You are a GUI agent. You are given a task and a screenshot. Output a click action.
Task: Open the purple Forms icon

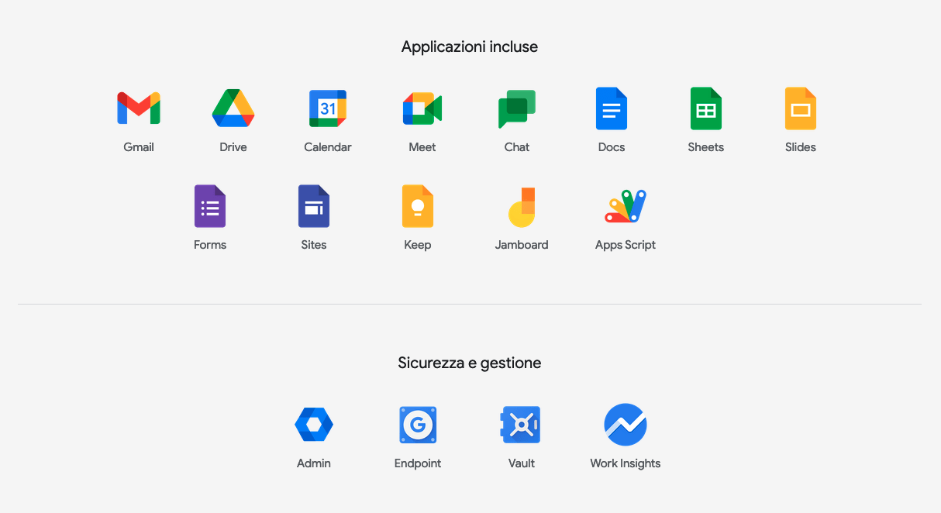point(210,206)
